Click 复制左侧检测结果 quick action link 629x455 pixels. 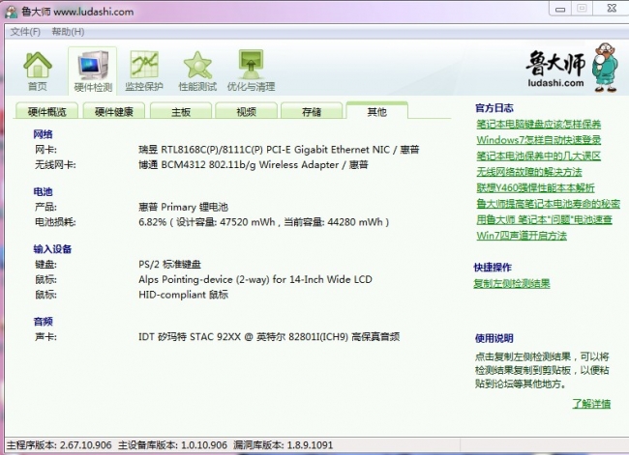coord(512,283)
